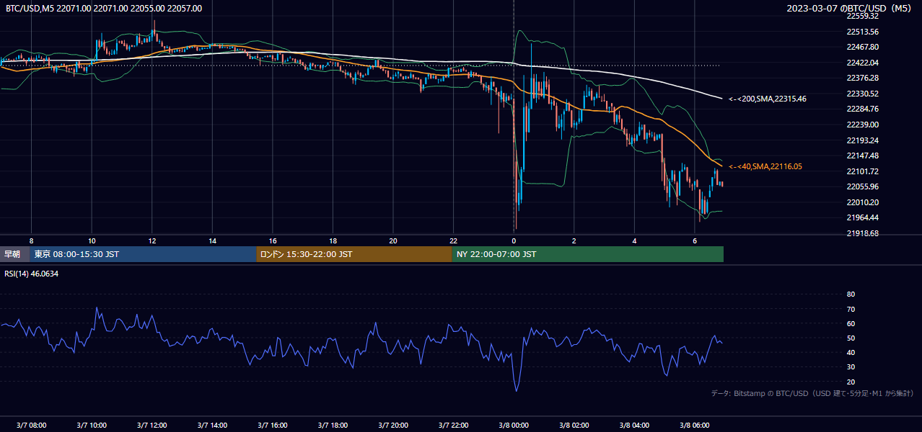Click the <-<200,SMA,22315.46 label
922x432 pixels.
click(x=767, y=99)
